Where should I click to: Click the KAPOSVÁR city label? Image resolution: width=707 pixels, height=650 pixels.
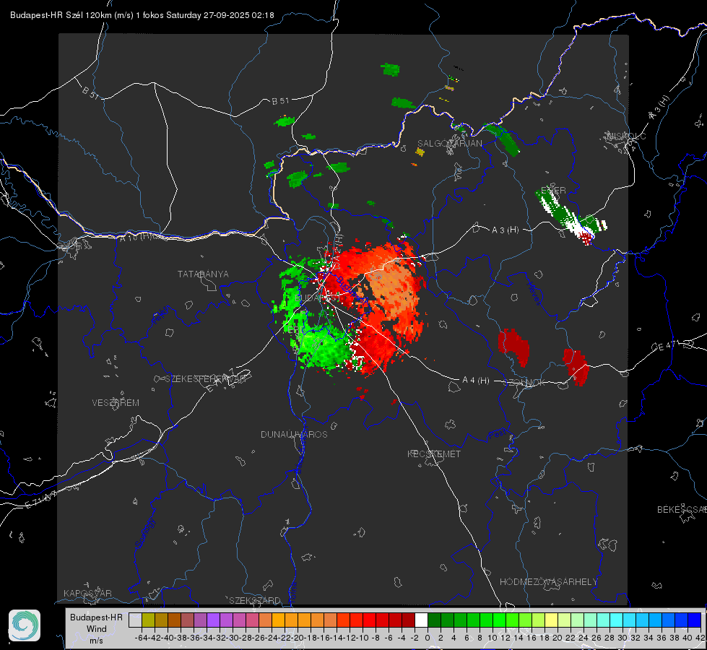click(x=87, y=593)
